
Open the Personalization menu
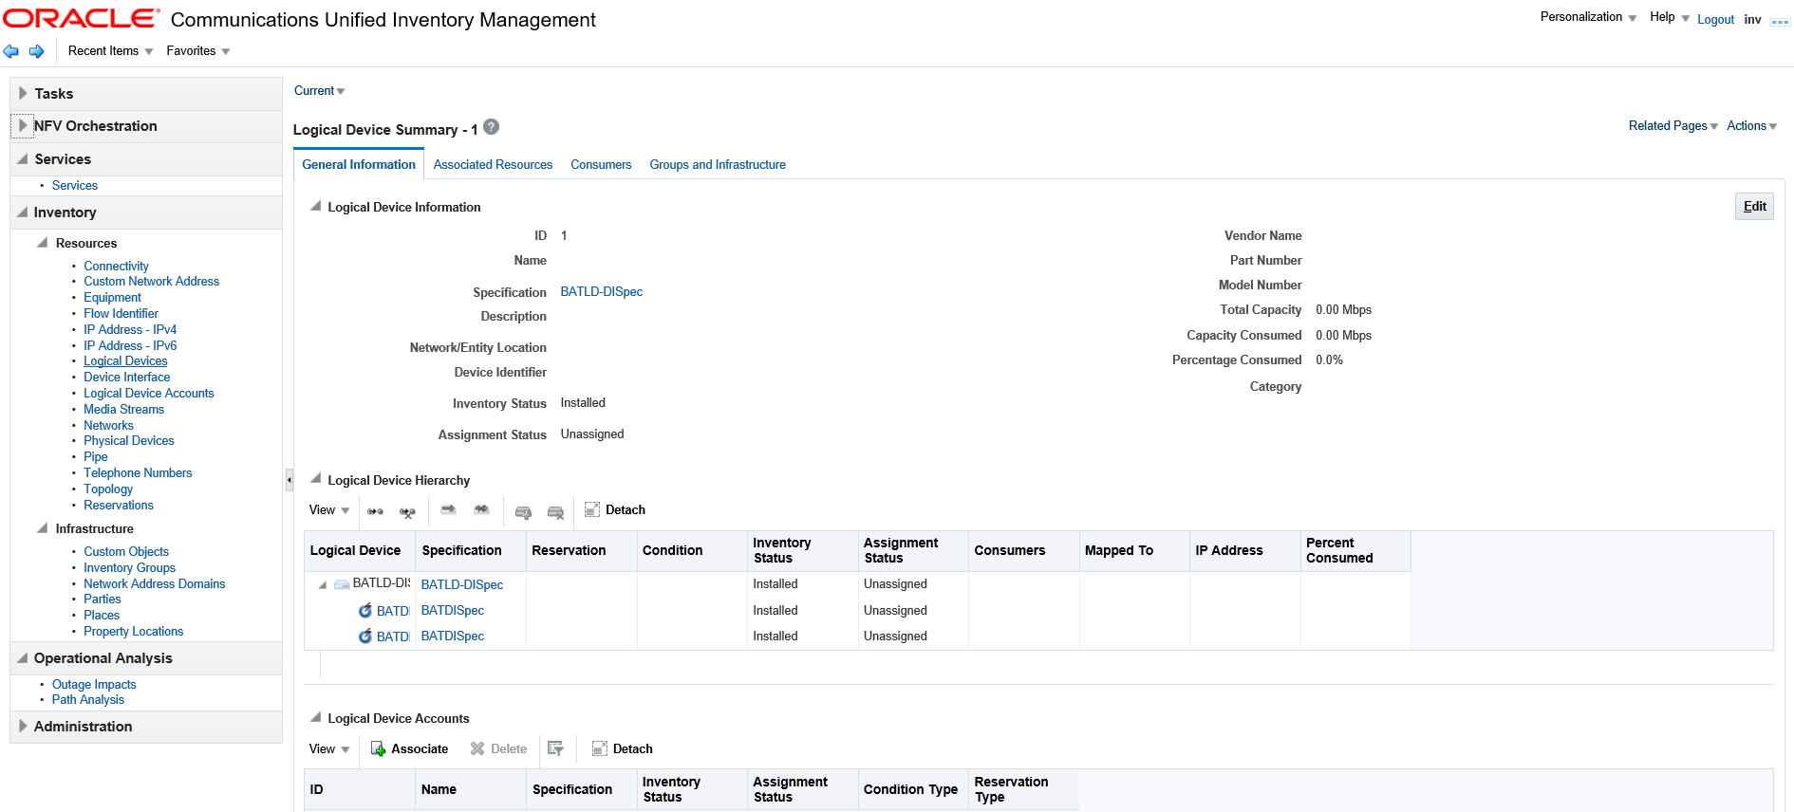click(x=1588, y=17)
